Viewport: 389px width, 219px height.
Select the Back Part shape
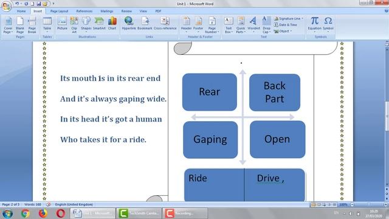pyautogui.click(x=275, y=92)
